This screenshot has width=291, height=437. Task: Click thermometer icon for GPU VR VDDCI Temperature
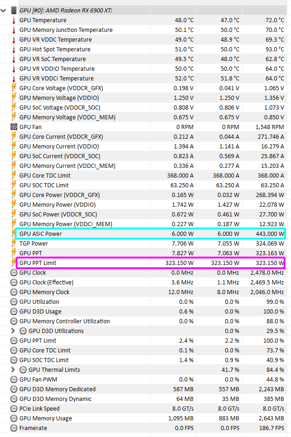tap(14, 79)
